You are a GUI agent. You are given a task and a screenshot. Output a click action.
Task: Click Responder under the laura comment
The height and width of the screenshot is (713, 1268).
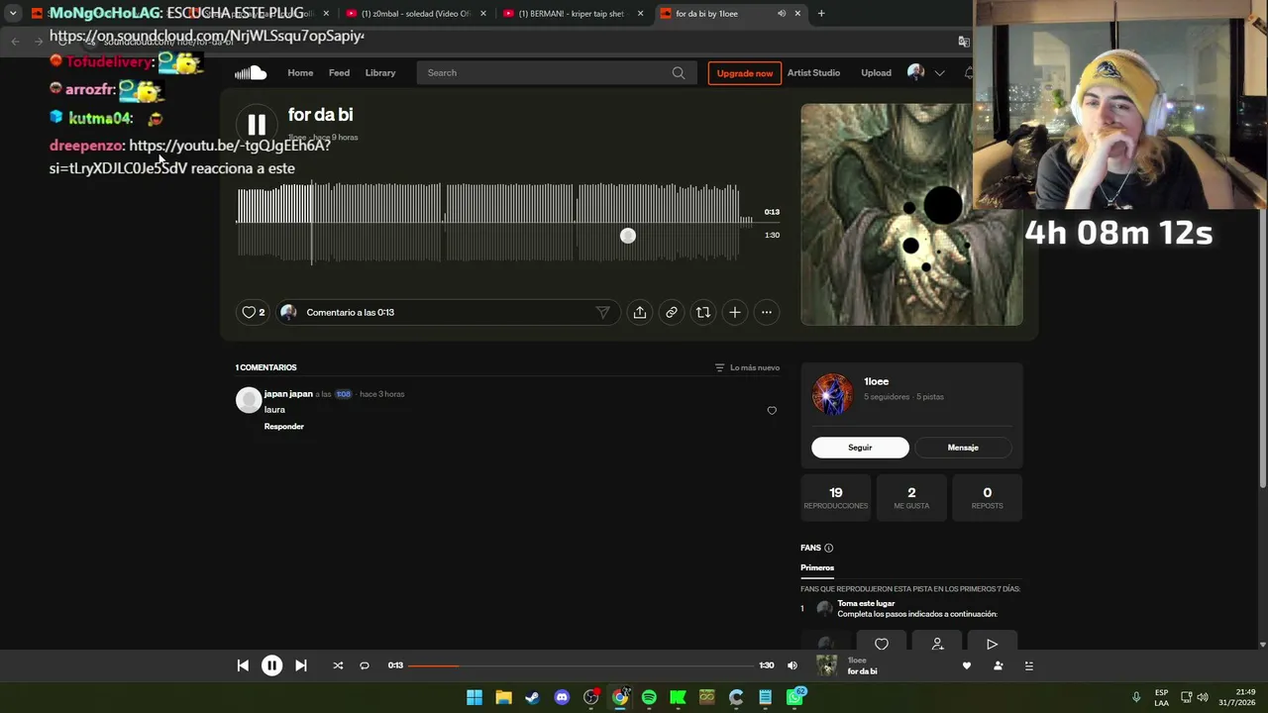284,426
